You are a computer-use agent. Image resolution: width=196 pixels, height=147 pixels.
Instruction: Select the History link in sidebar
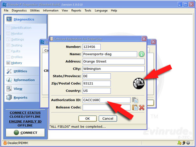16,63
